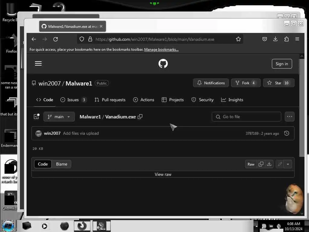Click the taskbar clock showing 4:08 AM
The image size is (309, 232).
click(x=293, y=226)
